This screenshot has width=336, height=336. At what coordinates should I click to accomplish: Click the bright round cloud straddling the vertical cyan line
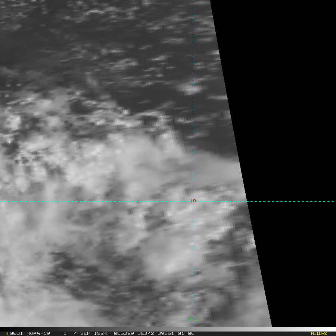pyautogui.click(x=190, y=88)
